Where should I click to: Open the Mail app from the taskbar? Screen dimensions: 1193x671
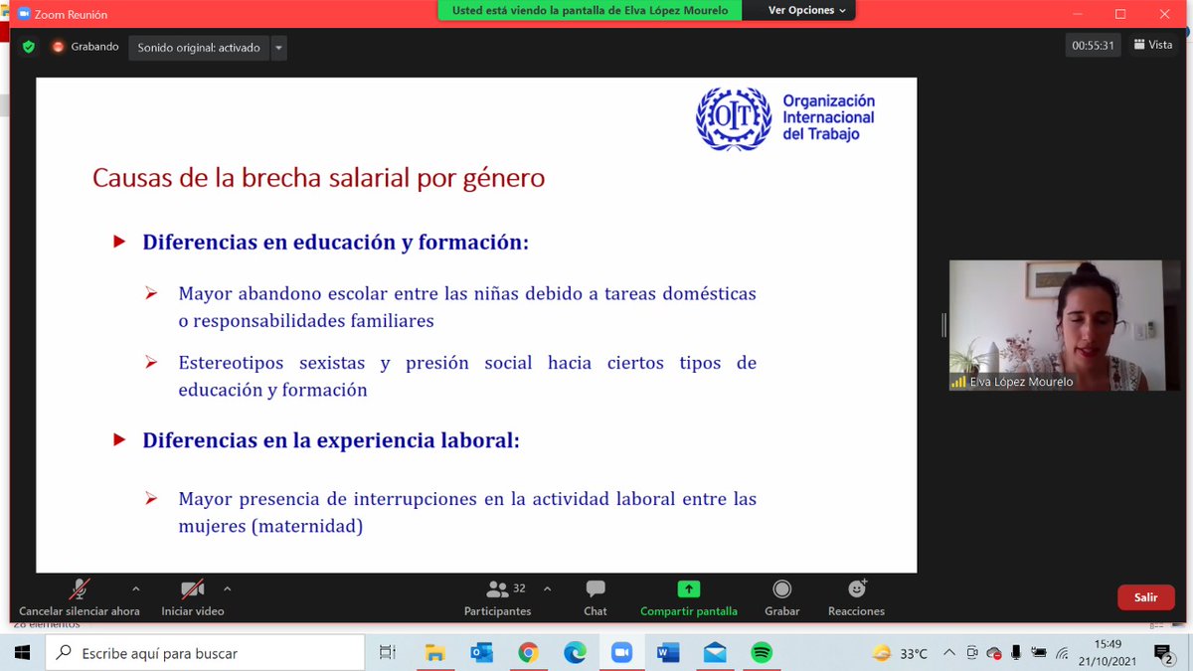(715, 653)
